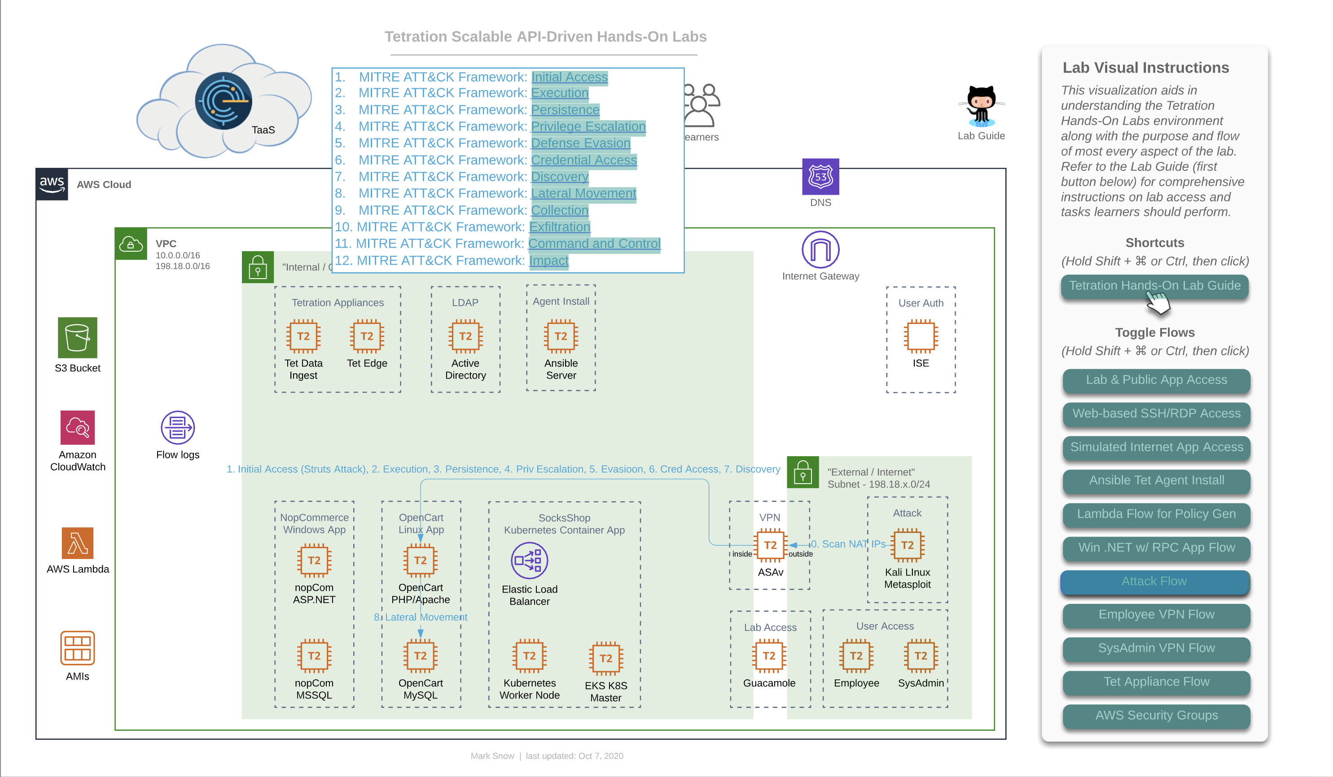1333x777 pixels.
Task: Click the AMIs icon
Action: (x=77, y=648)
